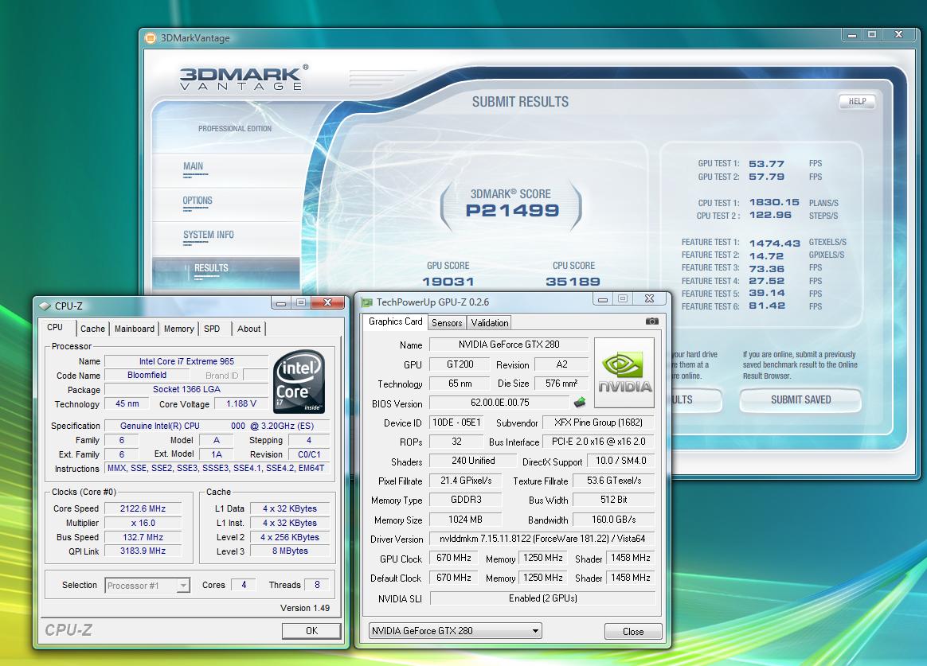Open the SPD tab in CPU-Z
The height and width of the screenshot is (666, 927).
click(212, 329)
